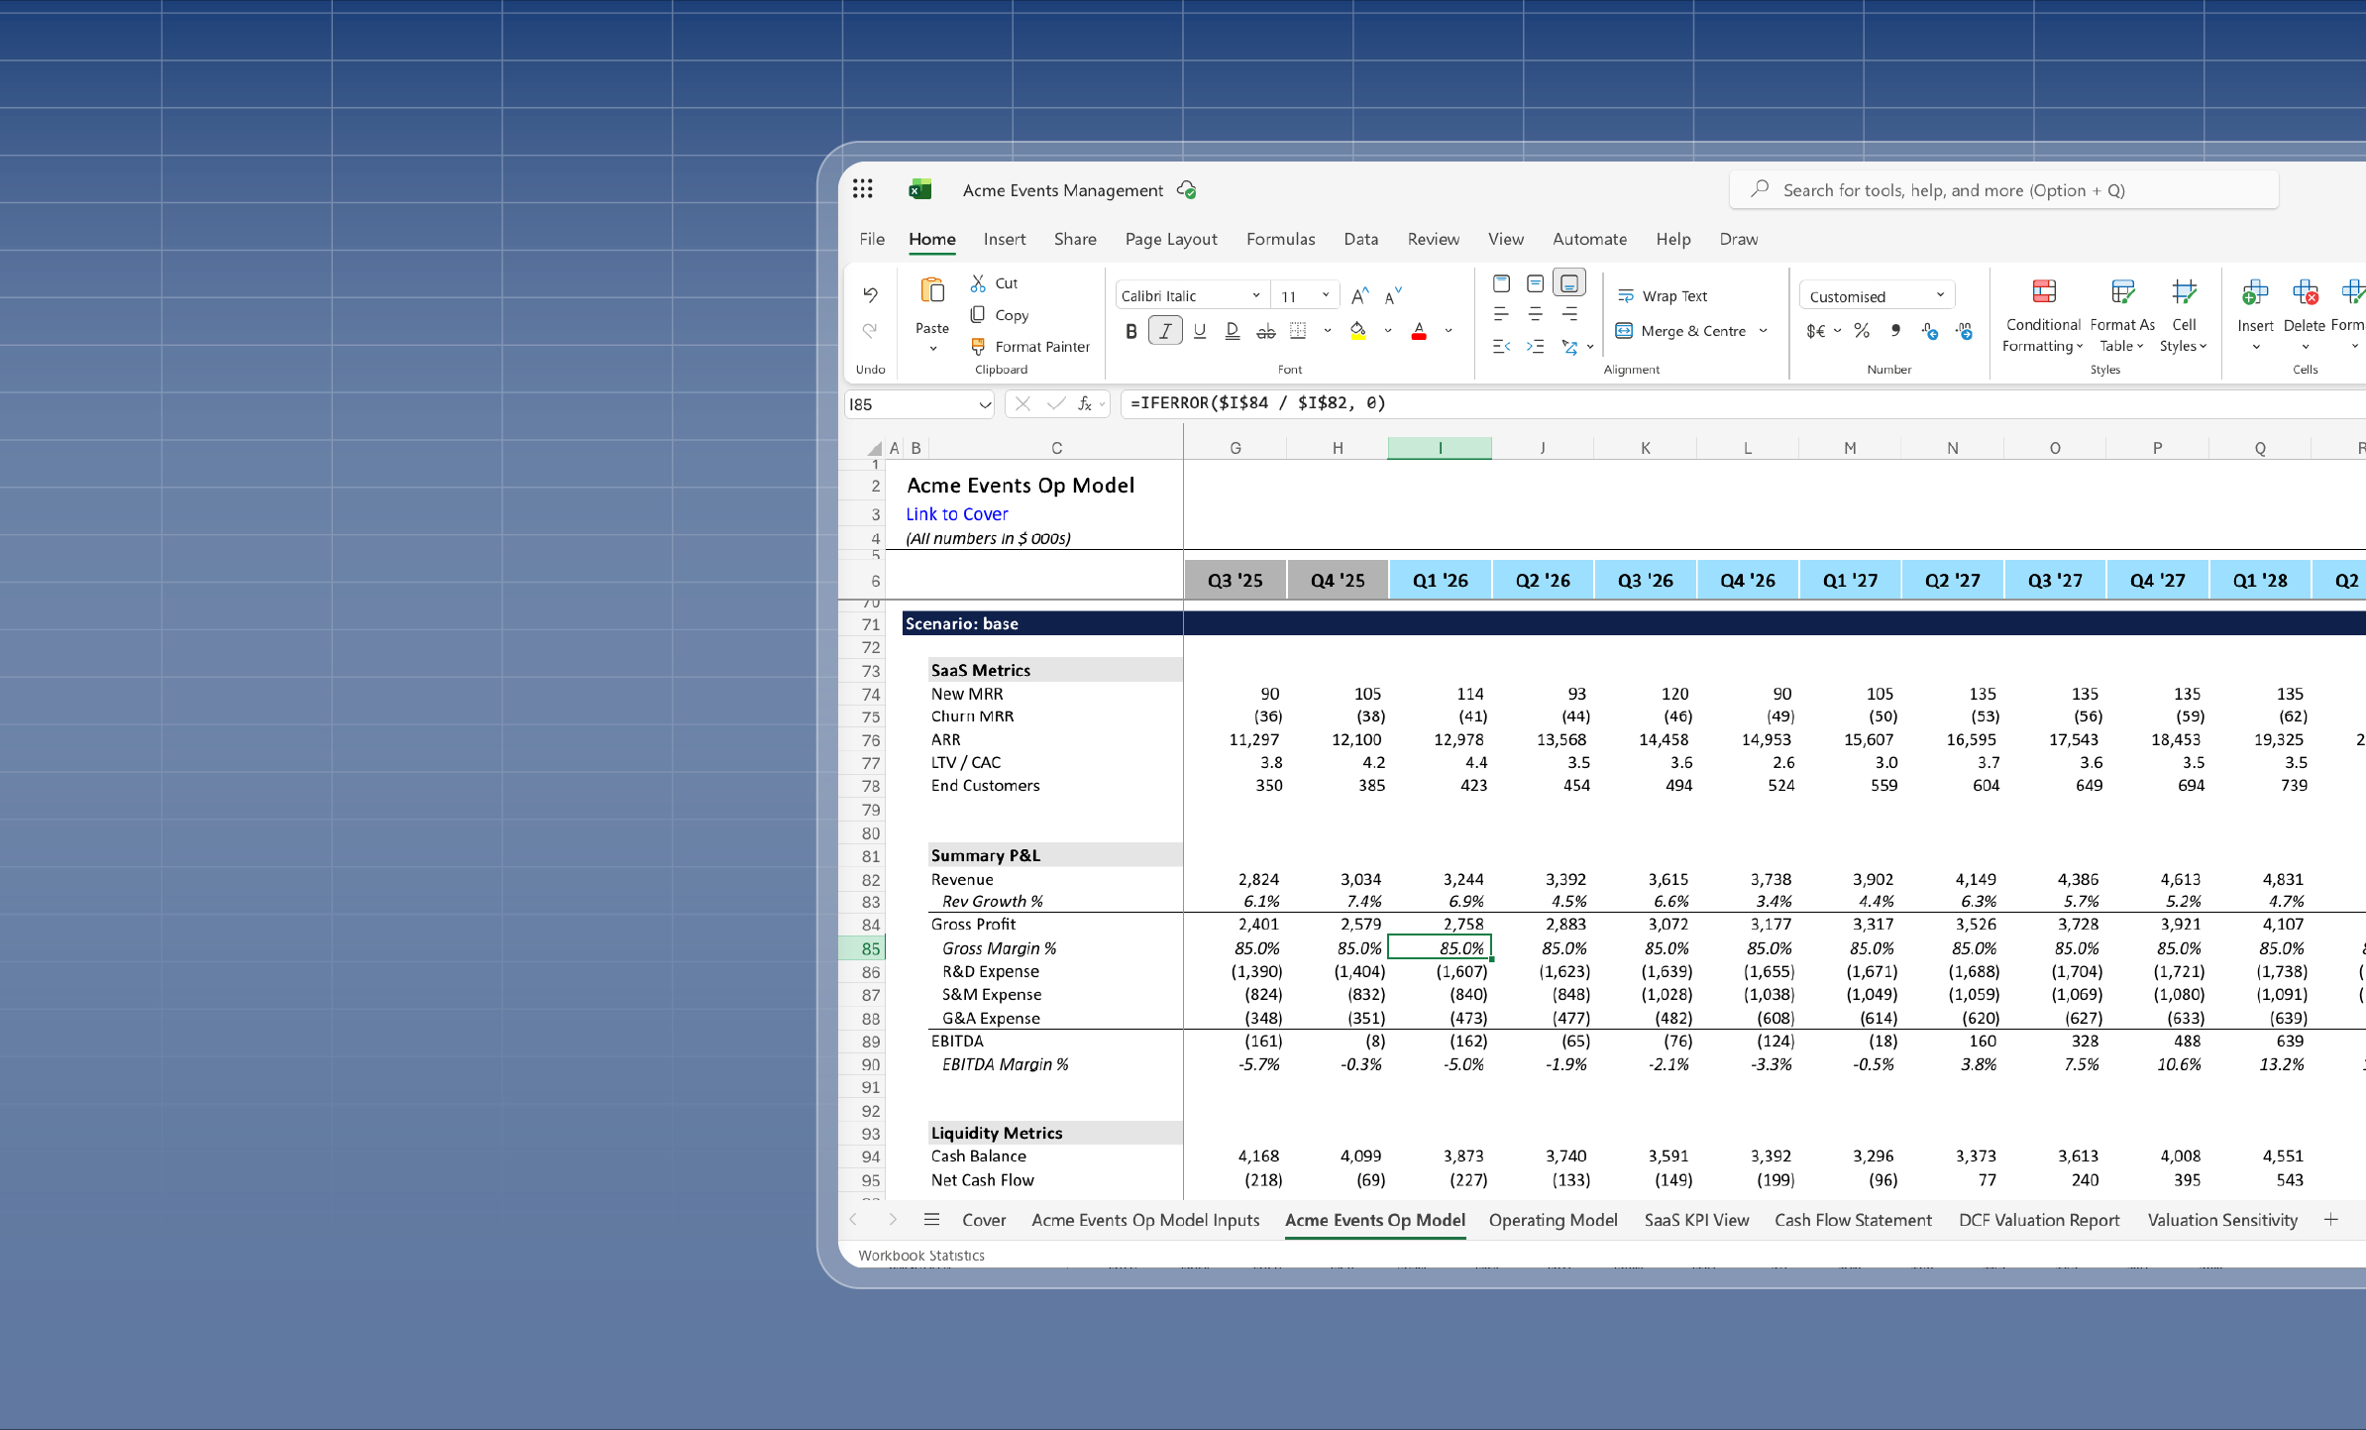
Task: Open the Formulas ribbon tab
Action: tap(1281, 239)
